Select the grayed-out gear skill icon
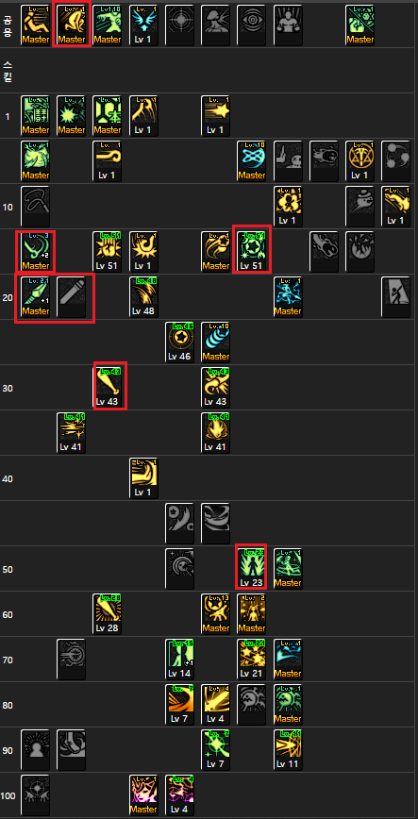 coord(71,660)
